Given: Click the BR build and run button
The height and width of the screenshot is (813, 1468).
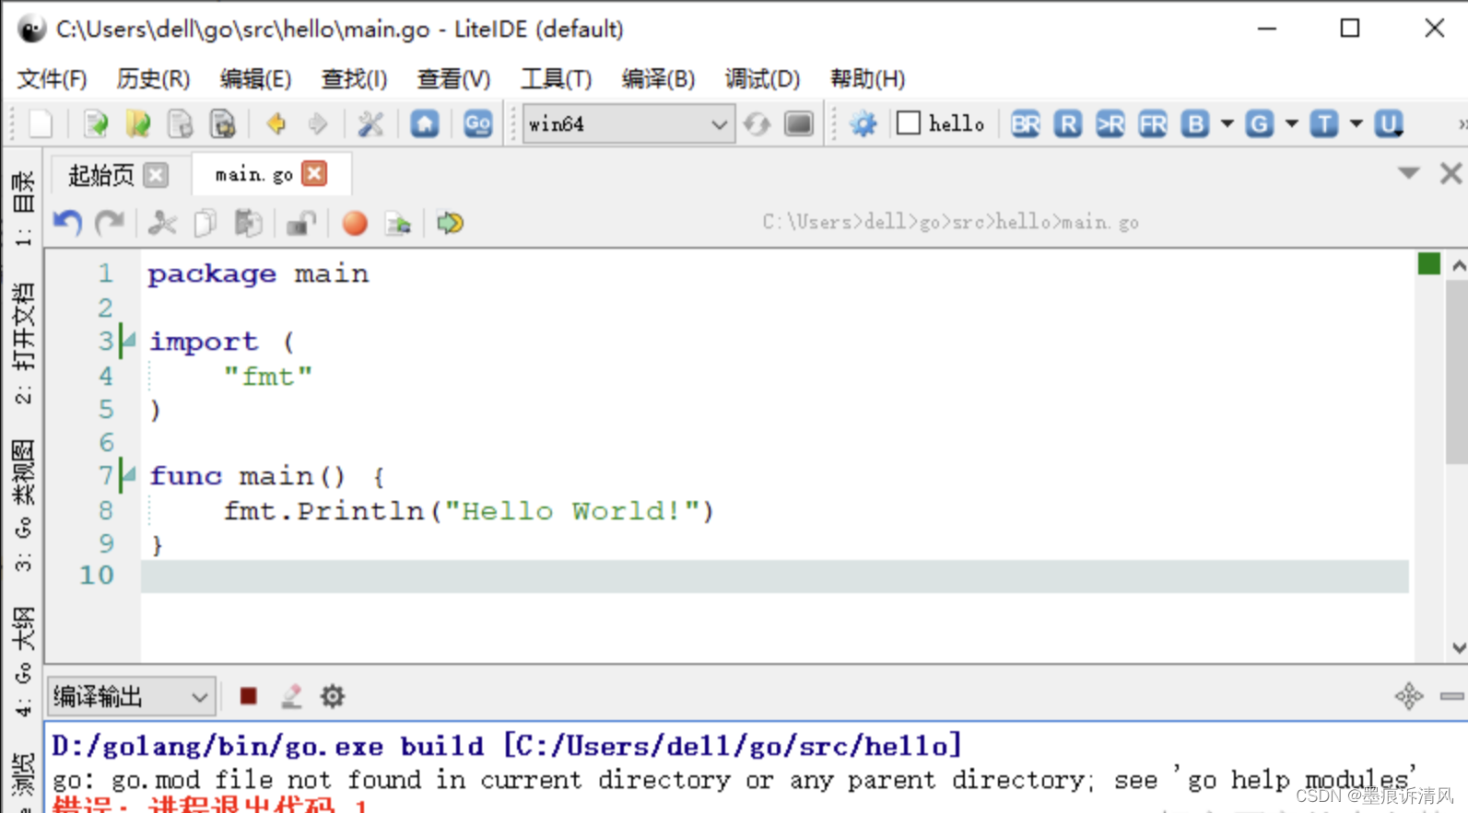Looking at the screenshot, I should 1026,123.
